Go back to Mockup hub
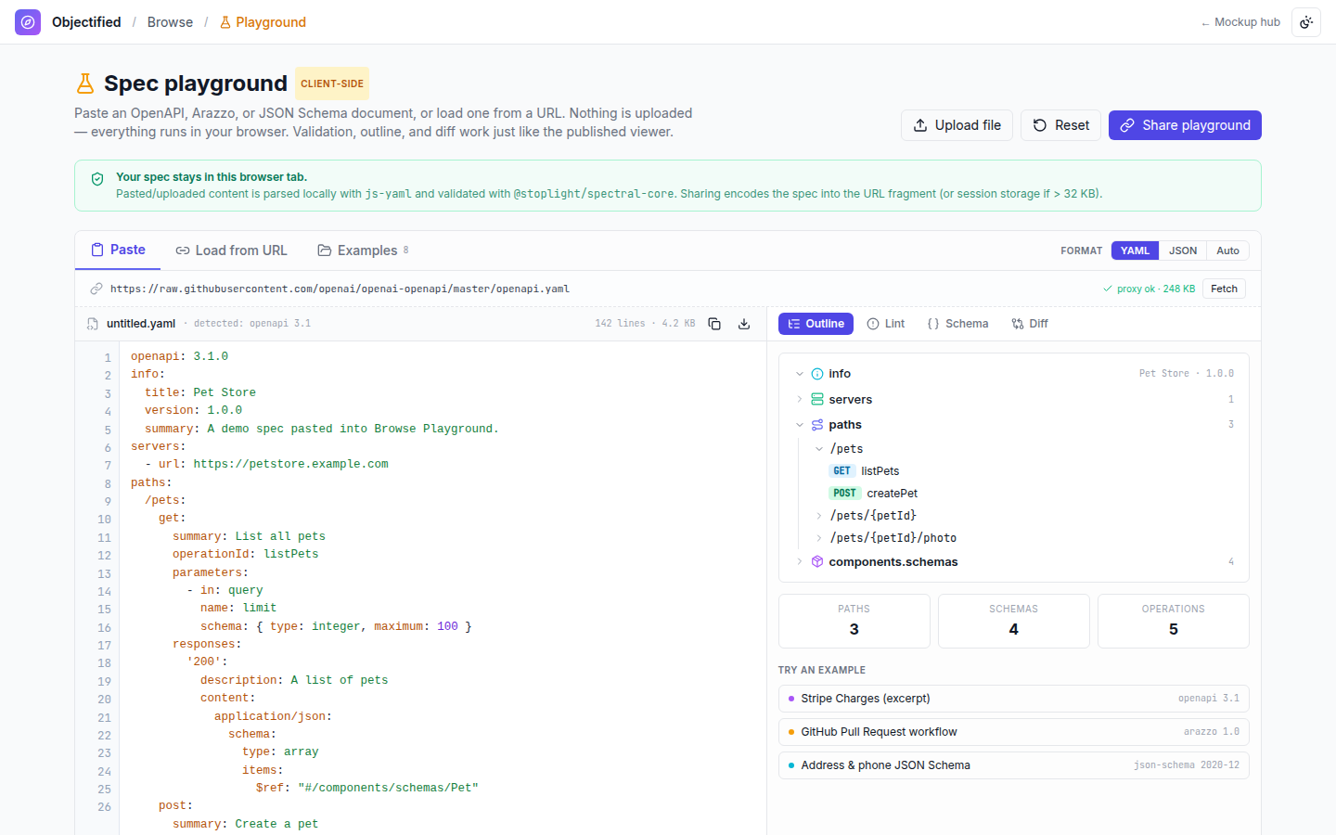Screen dimensions: 1336x835 tap(1240, 22)
